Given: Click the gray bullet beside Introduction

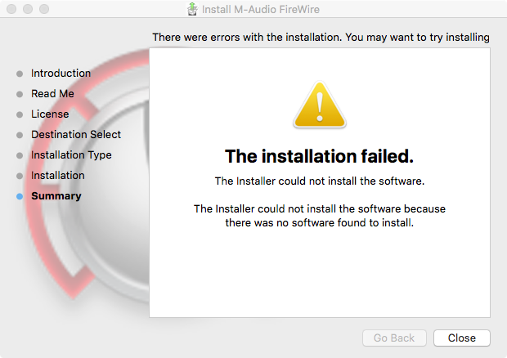Looking at the screenshot, I should point(20,74).
